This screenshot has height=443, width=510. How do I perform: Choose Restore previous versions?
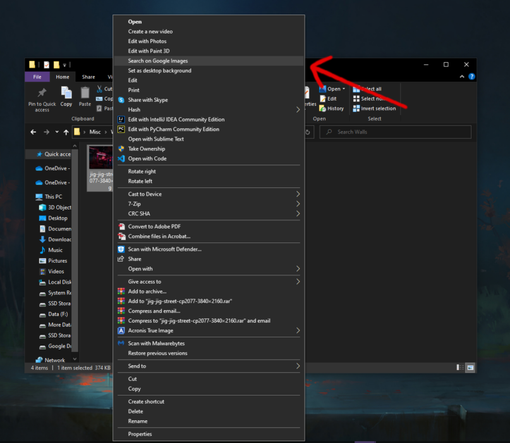(x=209, y=353)
